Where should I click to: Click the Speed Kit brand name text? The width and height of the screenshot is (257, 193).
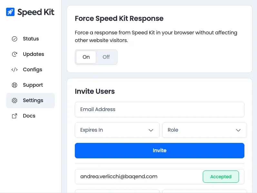36,12
